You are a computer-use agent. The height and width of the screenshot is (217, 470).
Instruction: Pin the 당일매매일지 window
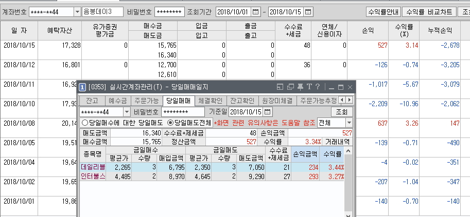tap(301, 87)
